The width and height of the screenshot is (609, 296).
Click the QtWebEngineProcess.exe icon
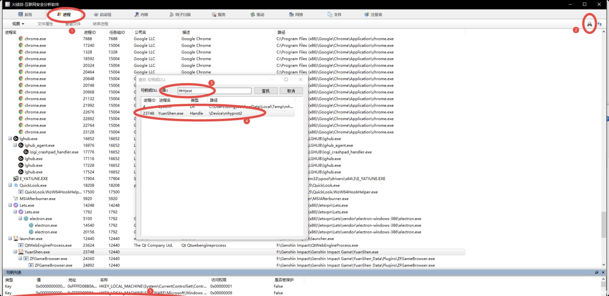(x=21, y=245)
